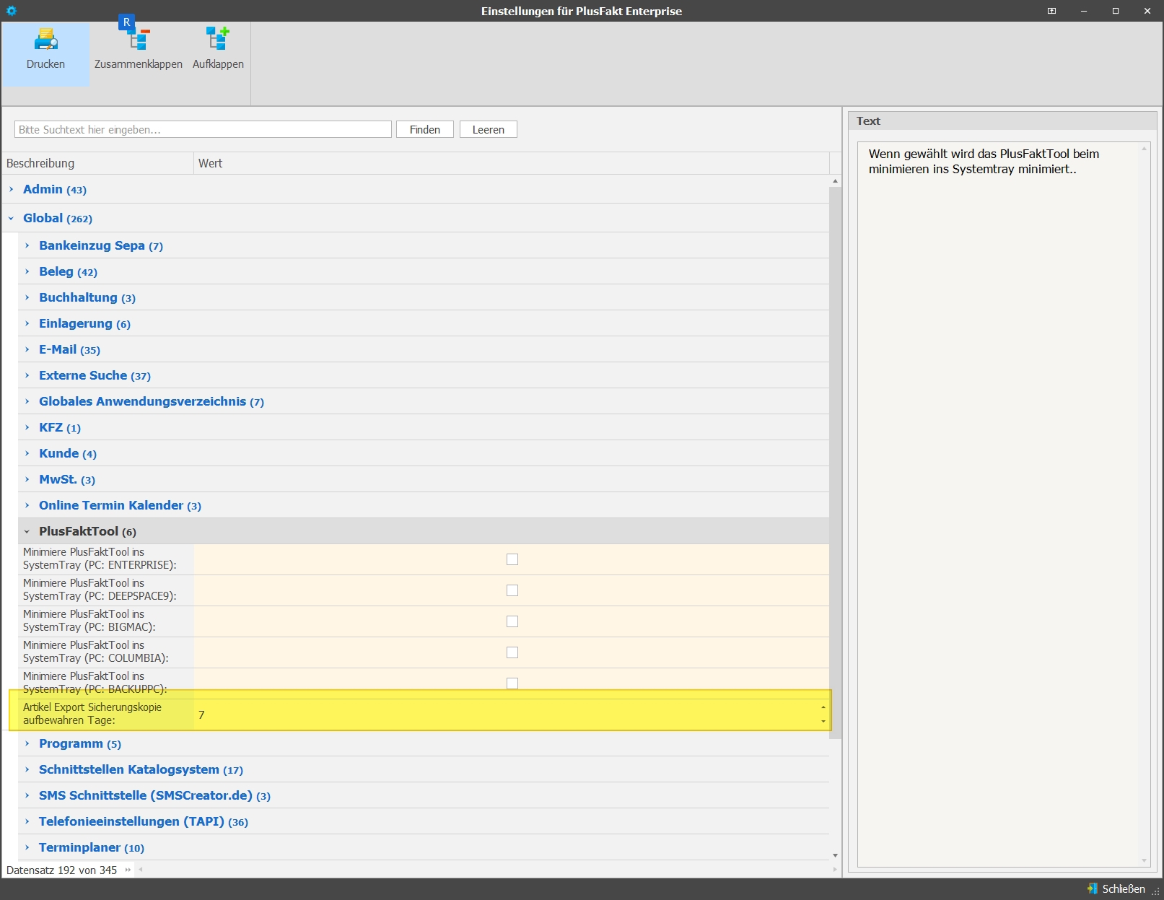Image resolution: width=1164 pixels, height=900 pixels.
Task: Expand Buchhaltung (3) node
Action: click(x=27, y=297)
